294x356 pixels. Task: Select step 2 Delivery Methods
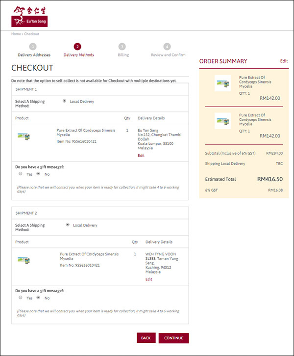[78, 50]
